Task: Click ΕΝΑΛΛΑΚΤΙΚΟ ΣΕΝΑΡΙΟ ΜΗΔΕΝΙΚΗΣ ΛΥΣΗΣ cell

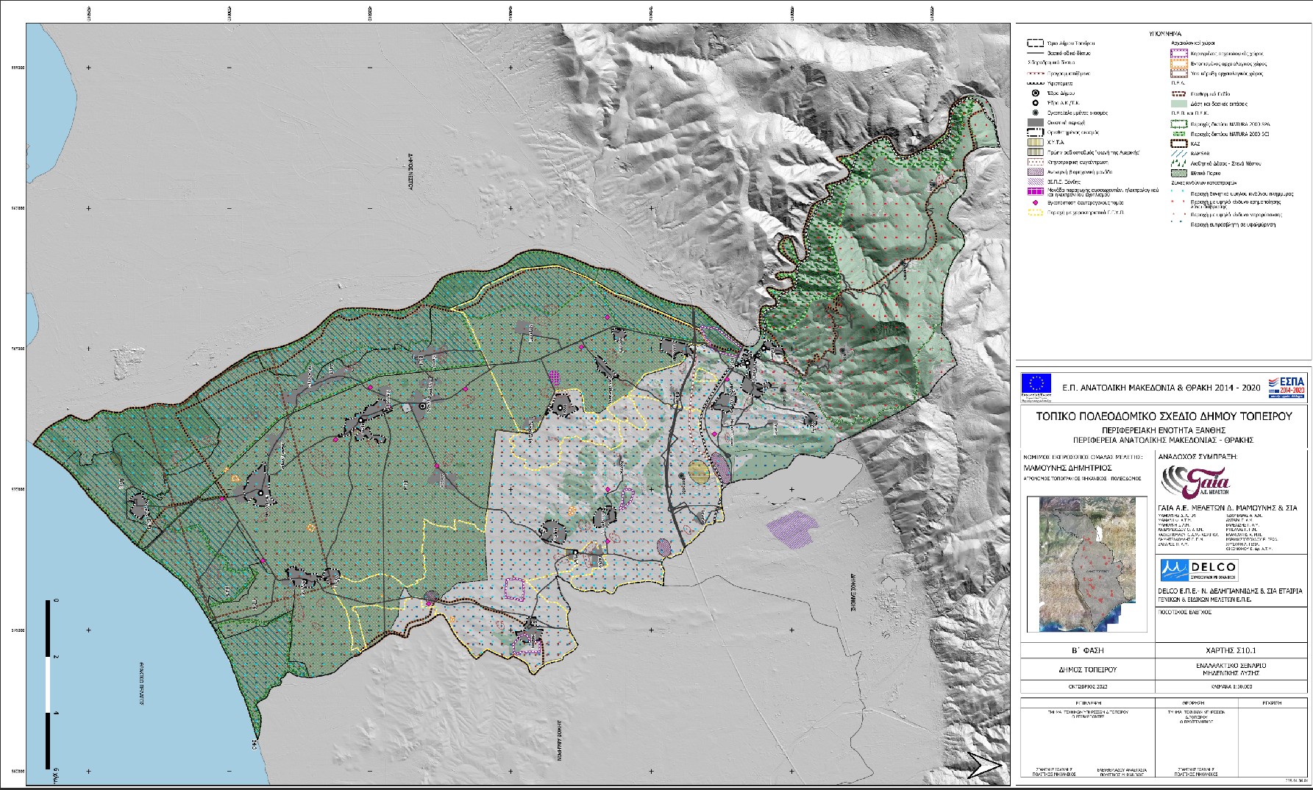Action: 1231,669
